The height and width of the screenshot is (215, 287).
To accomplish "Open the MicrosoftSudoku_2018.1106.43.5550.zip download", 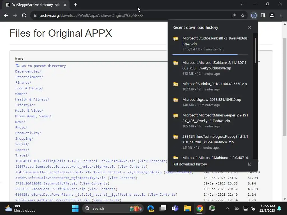I will pyautogui.click(x=210, y=87).
